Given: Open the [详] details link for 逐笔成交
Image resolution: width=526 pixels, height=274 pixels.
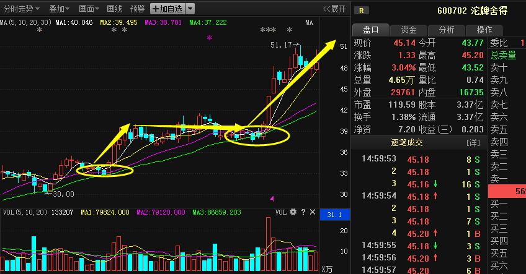Looking at the screenshot, I should point(473,143).
